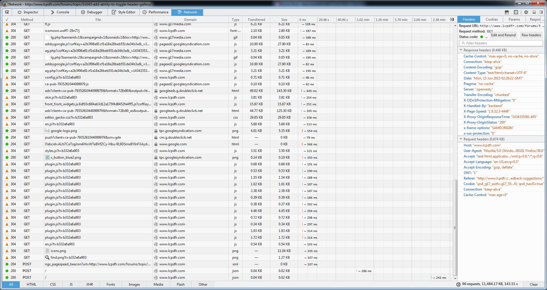
Task: Toggle the Media filter button
Action: (158, 284)
